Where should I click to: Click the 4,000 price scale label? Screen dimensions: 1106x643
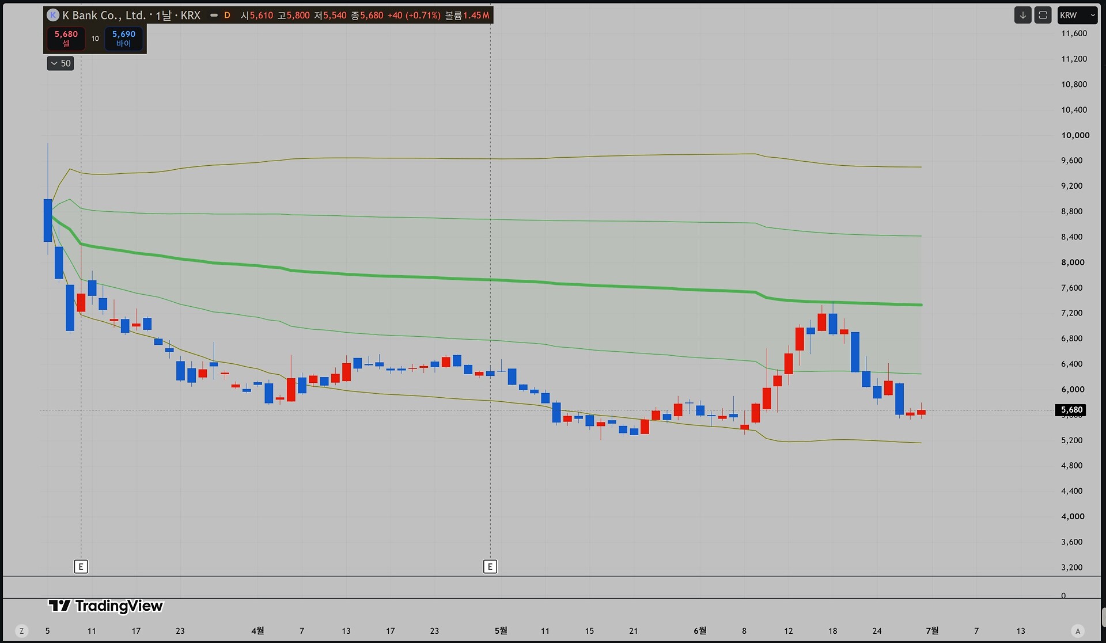[1073, 516]
